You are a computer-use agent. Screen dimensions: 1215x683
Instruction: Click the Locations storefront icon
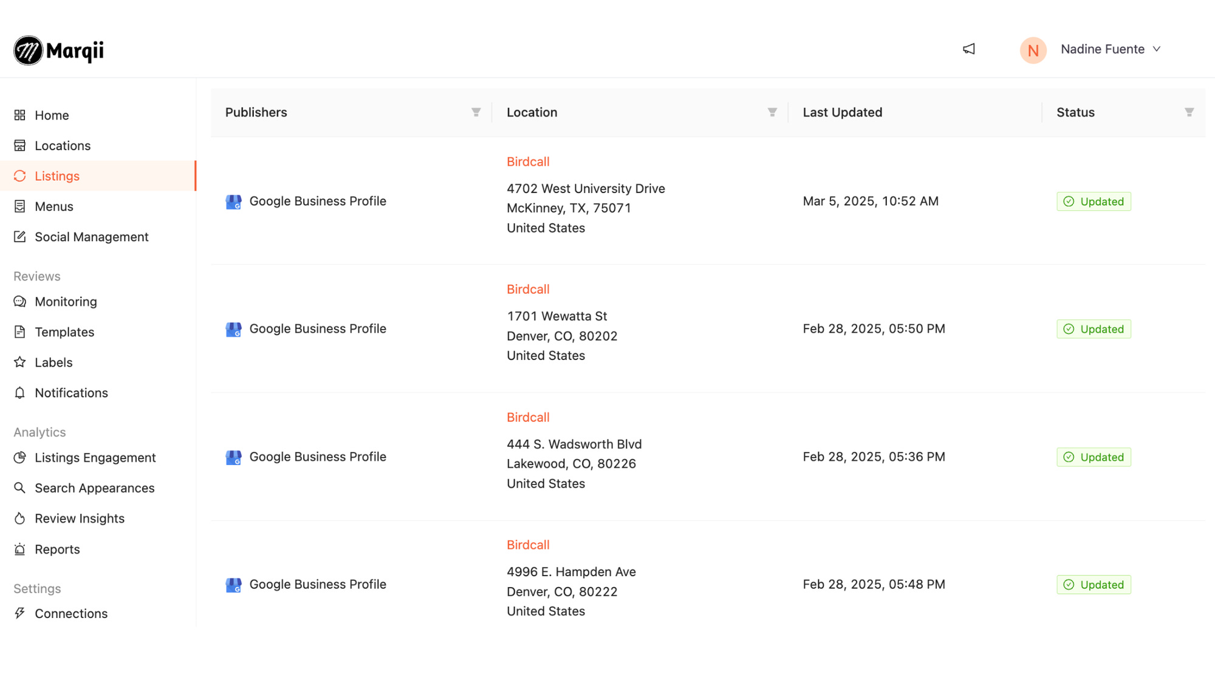(x=20, y=146)
